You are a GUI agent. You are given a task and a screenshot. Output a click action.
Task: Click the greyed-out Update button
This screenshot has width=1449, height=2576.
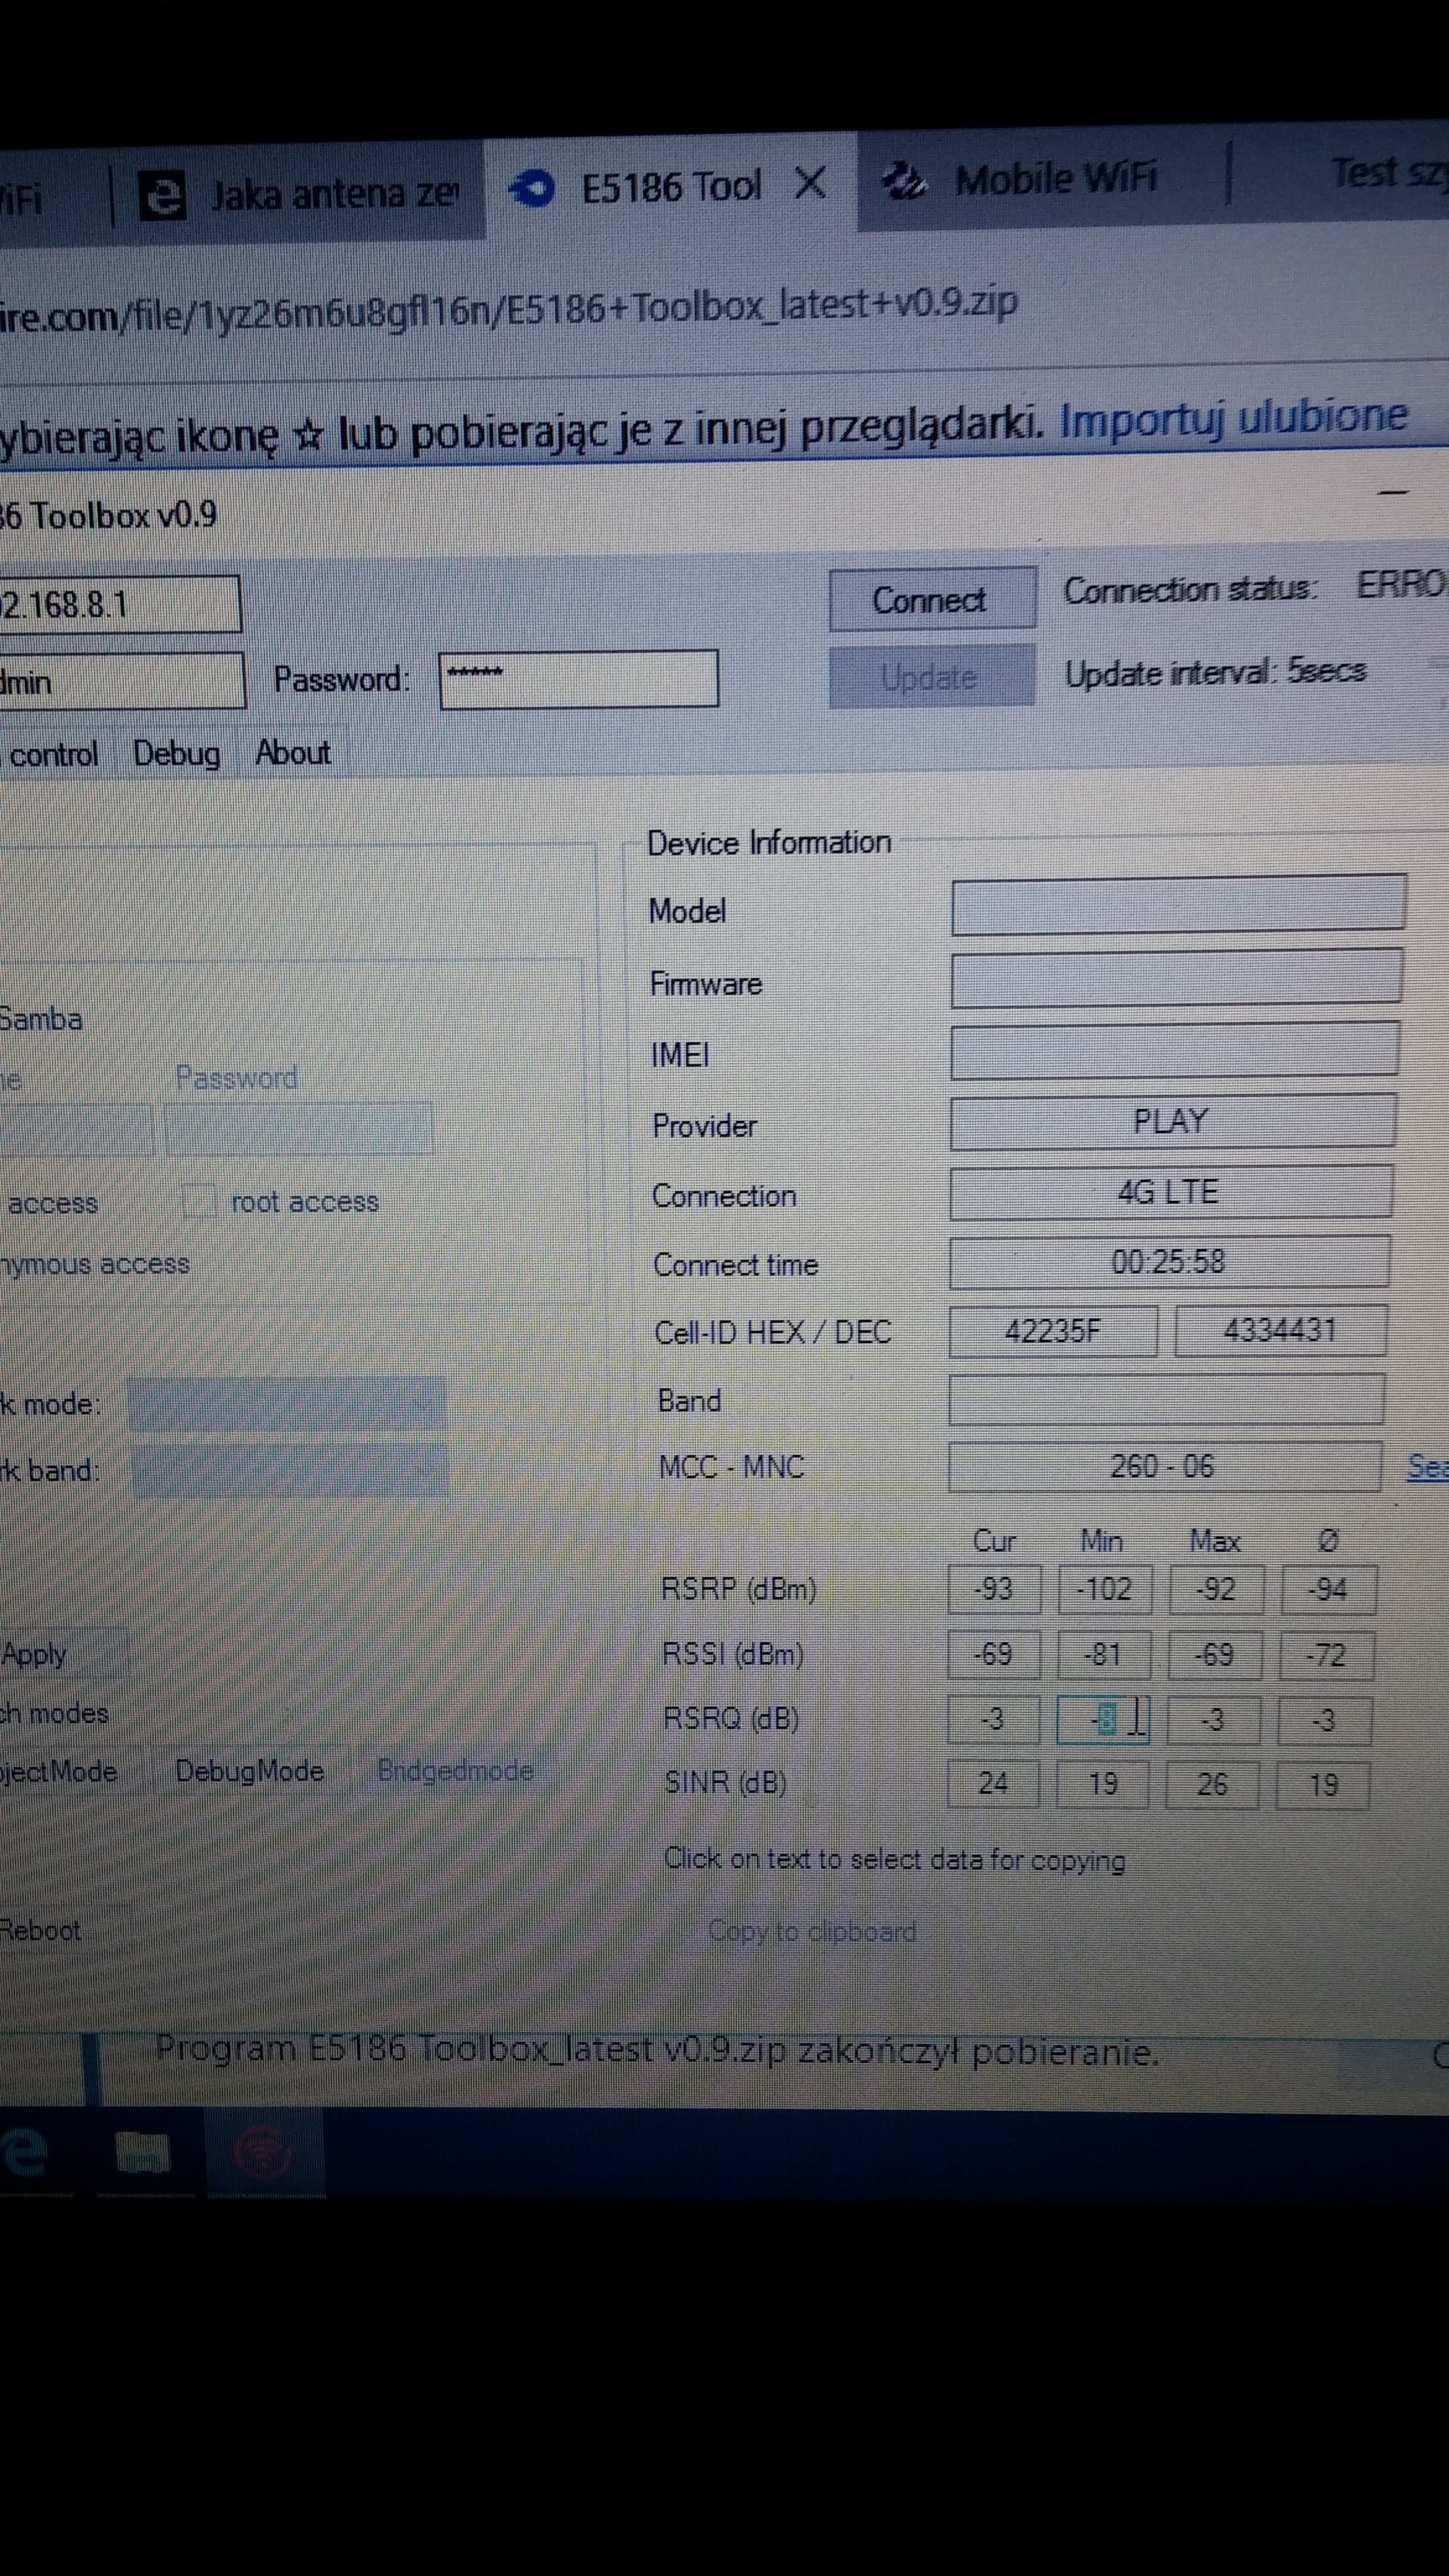pos(931,677)
